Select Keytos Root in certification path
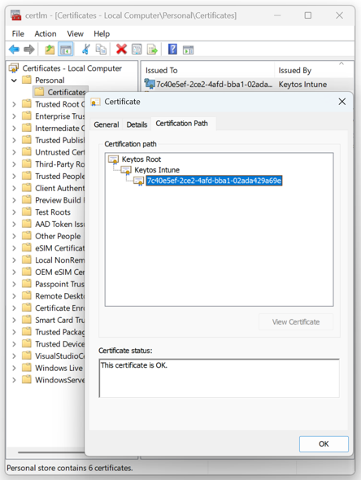Viewport: 361px width, 480px height. [x=141, y=159]
